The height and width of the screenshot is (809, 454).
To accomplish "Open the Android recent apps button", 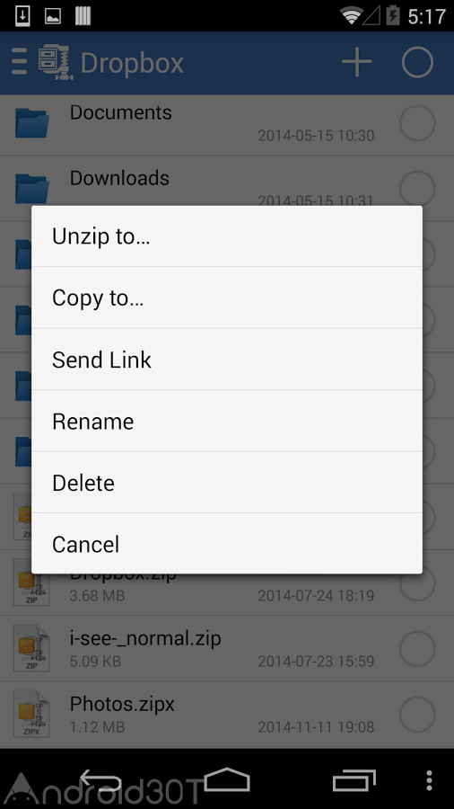I will point(354,780).
